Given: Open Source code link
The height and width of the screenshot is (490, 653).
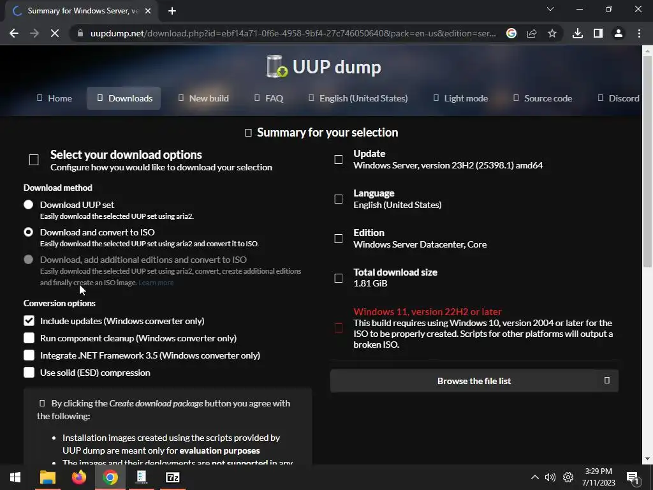Looking at the screenshot, I should pyautogui.click(x=543, y=98).
